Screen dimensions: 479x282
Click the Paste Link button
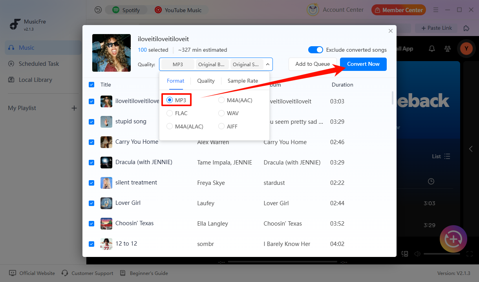(436, 28)
